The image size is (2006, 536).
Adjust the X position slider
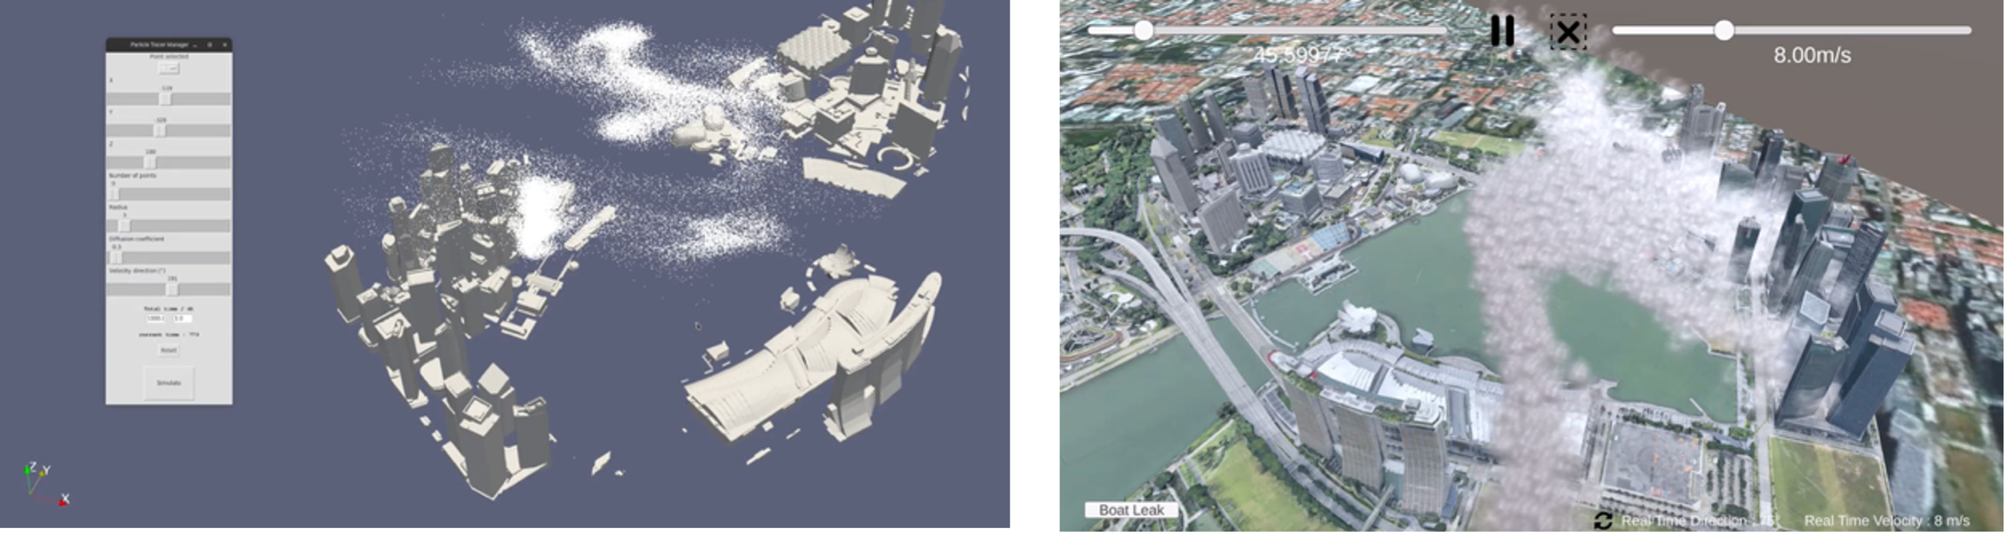pyautogui.click(x=168, y=100)
